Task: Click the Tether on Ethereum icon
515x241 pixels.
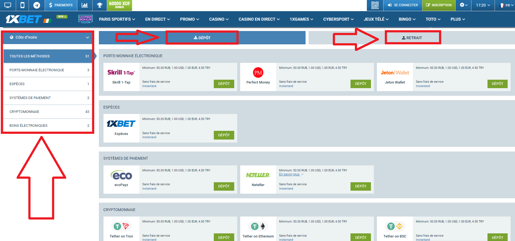Action: (258, 226)
